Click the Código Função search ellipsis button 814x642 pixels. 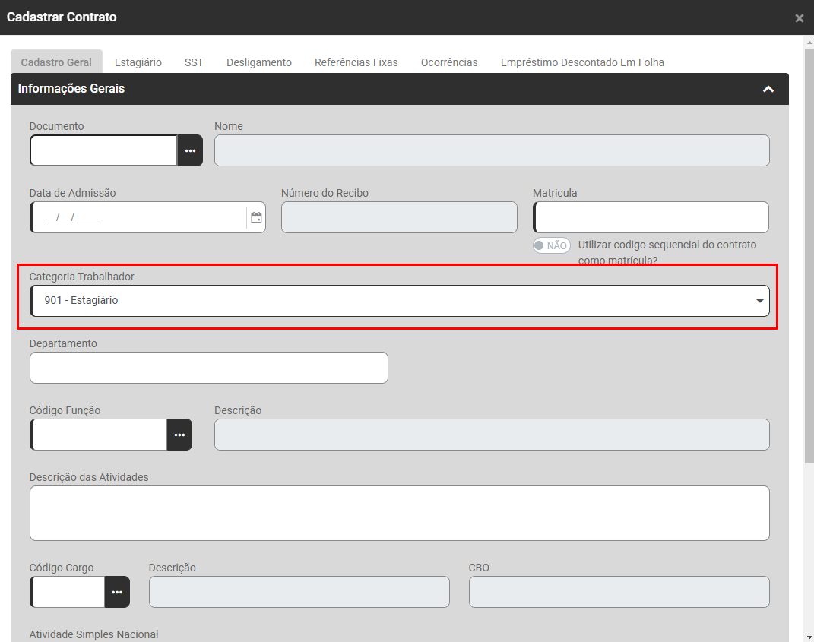click(x=179, y=435)
